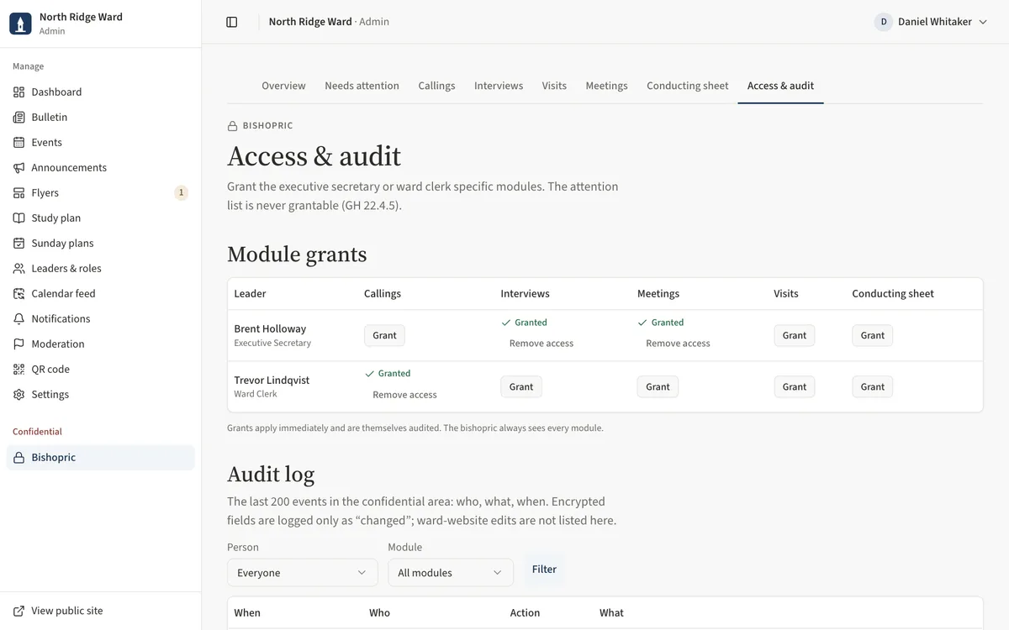This screenshot has height=630, width=1009.
Task: Click the Sunday plans calendar-check icon
Action: point(18,243)
